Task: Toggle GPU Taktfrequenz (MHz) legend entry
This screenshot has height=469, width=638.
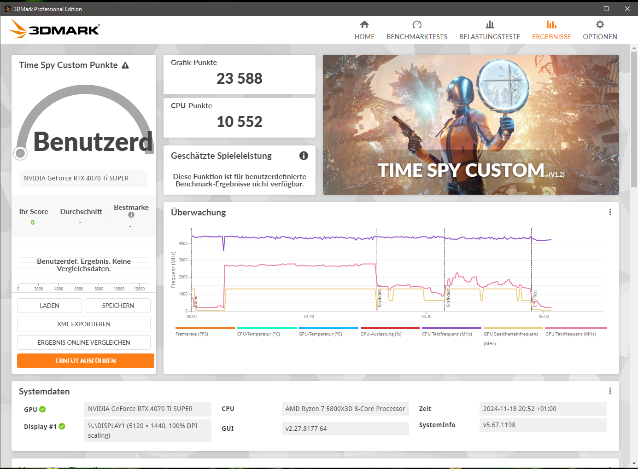Action: point(576,331)
